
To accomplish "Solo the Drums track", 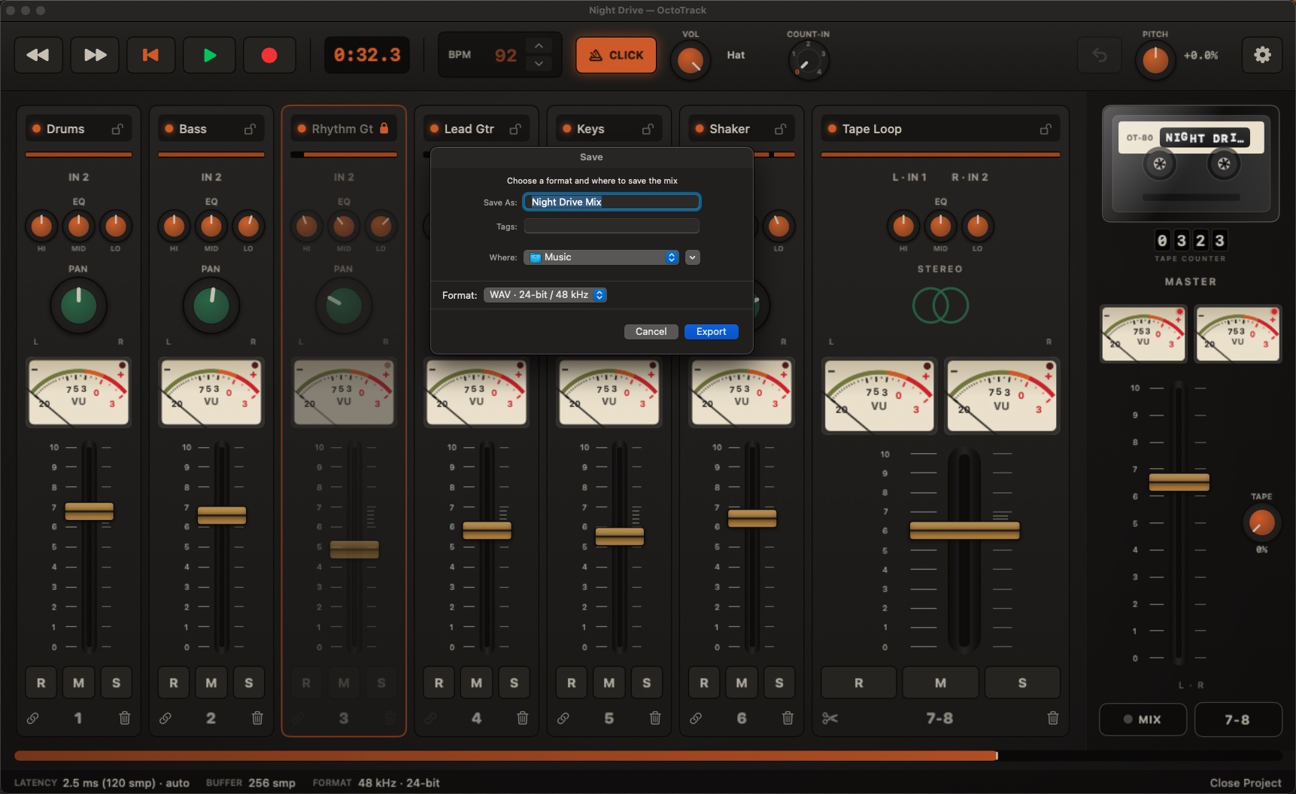I will (116, 683).
